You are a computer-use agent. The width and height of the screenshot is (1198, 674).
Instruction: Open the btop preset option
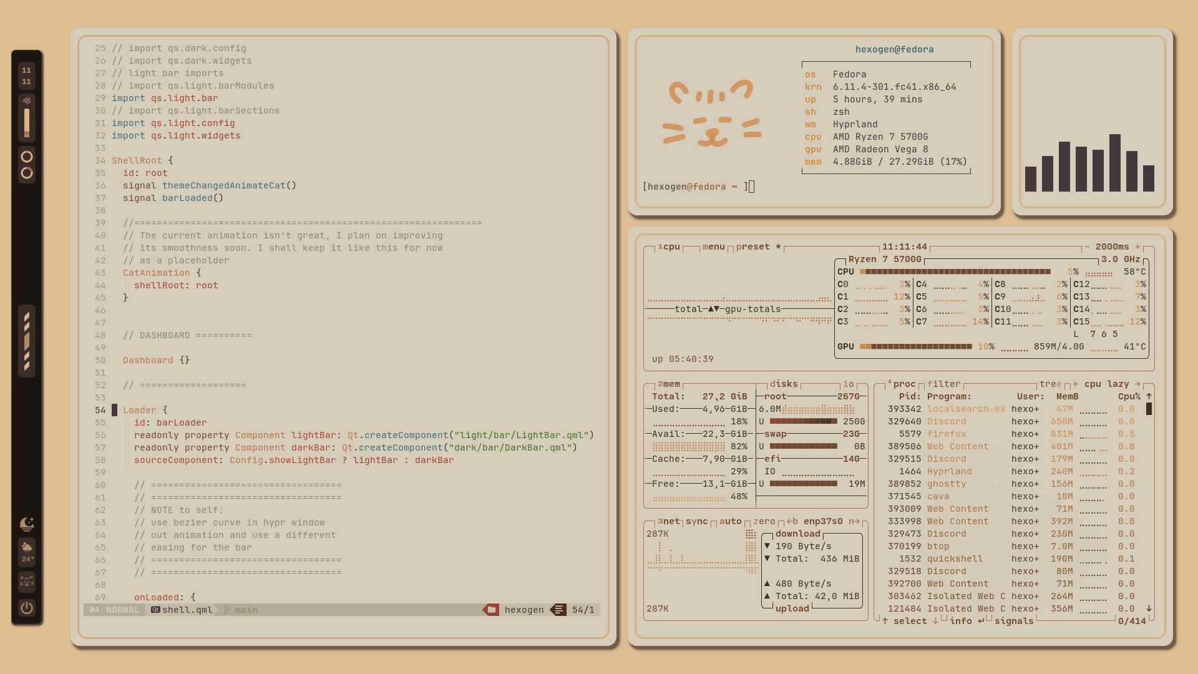coord(752,247)
